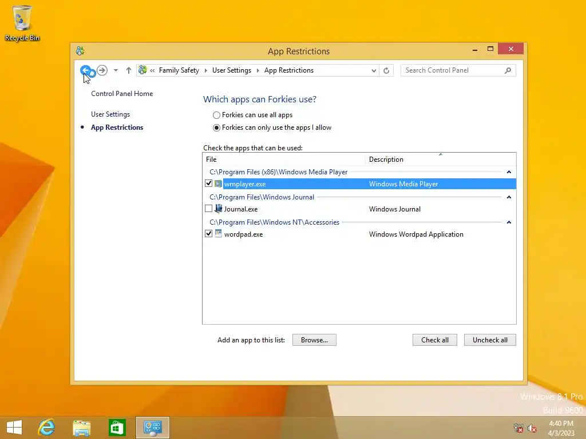Select the wmplayer.exe row text
This screenshot has height=439, width=586.
[x=245, y=184]
